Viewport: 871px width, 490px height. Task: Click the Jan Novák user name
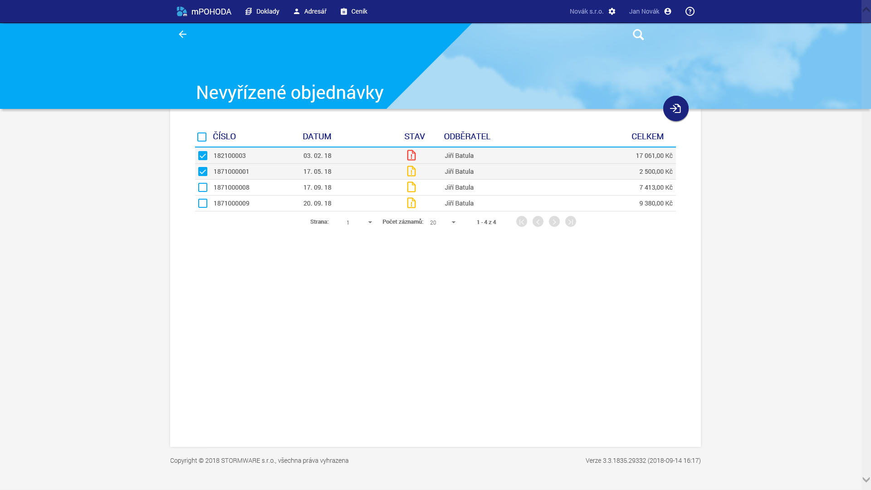pos(644,11)
